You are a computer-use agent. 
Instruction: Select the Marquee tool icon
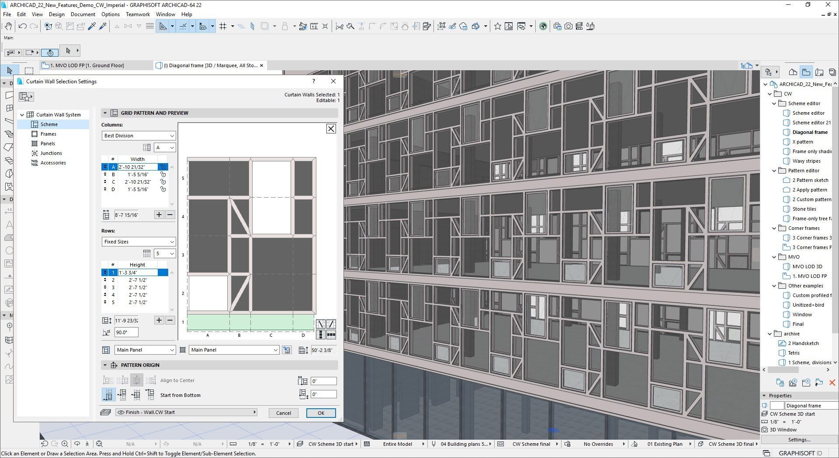pos(29,71)
